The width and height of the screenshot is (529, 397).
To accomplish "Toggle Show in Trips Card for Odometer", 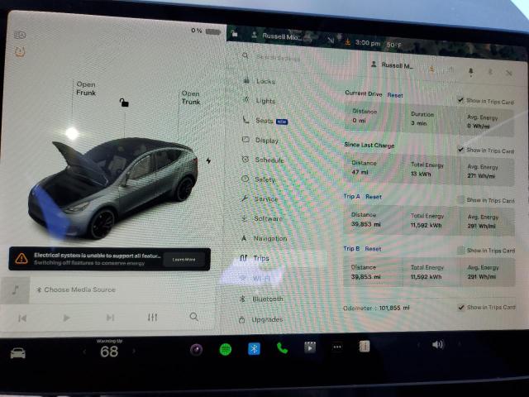I will pyautogui.click(x=461, y=307).
